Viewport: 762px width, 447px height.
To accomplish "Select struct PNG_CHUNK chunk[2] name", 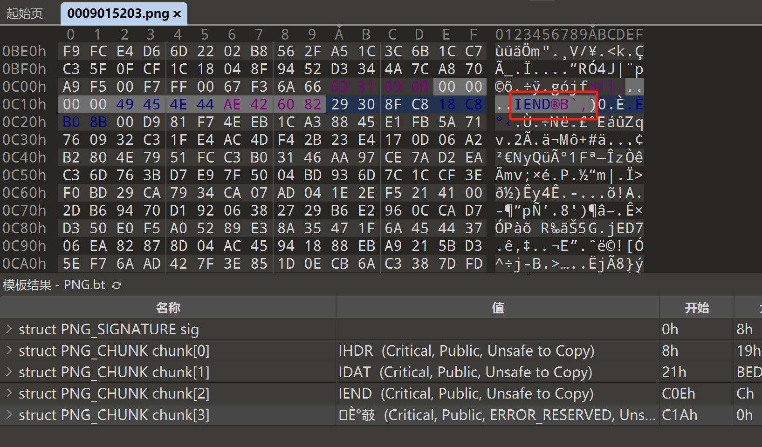I will tap(114, 393).
